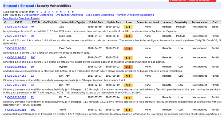222x118 pixels.
Task: Filter CVSS scores greater than 7
Action: (x=65, y=12)
